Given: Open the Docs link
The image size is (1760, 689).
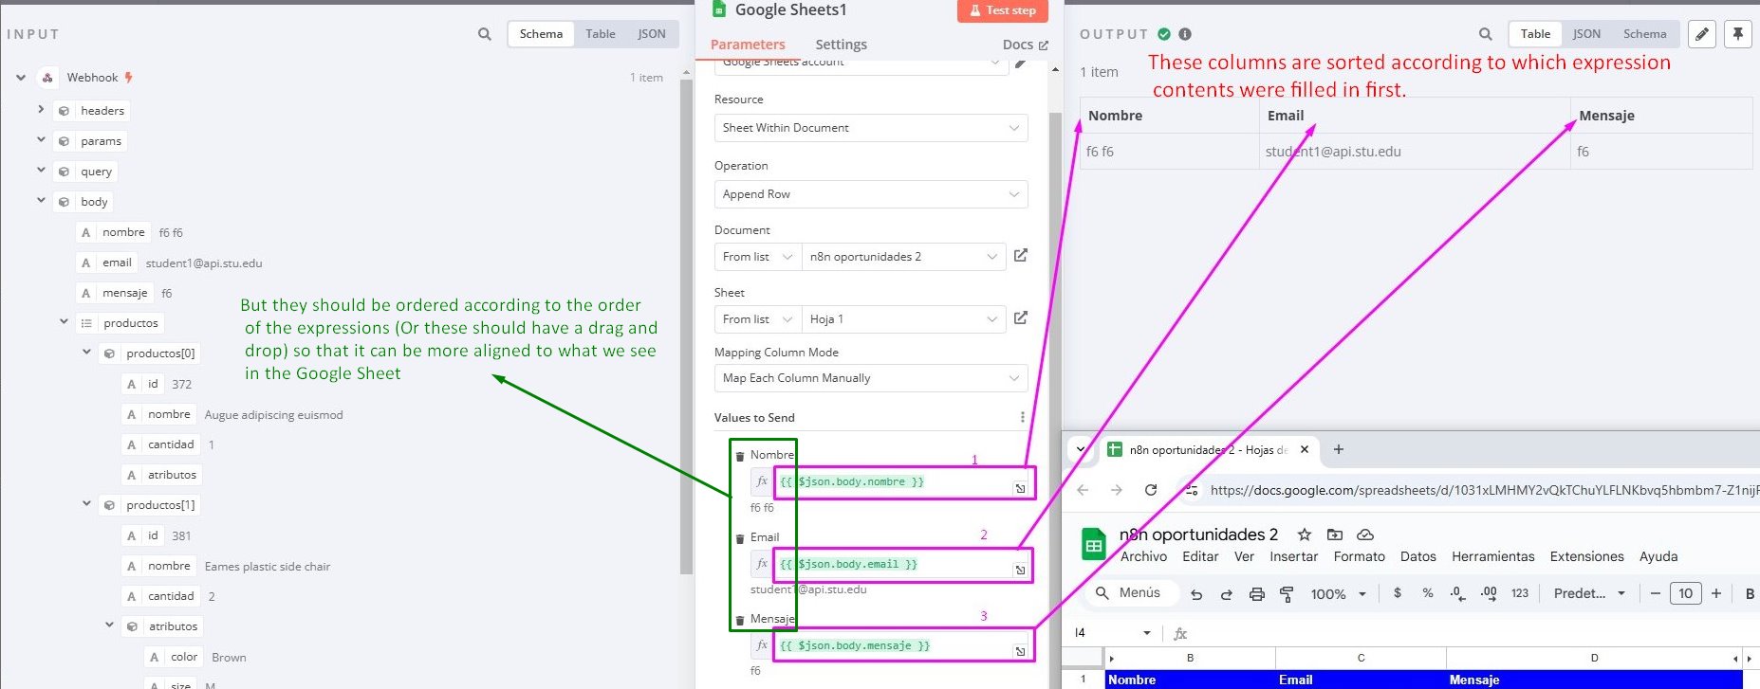Looking at the screenshot, I should coord(1025,45).
